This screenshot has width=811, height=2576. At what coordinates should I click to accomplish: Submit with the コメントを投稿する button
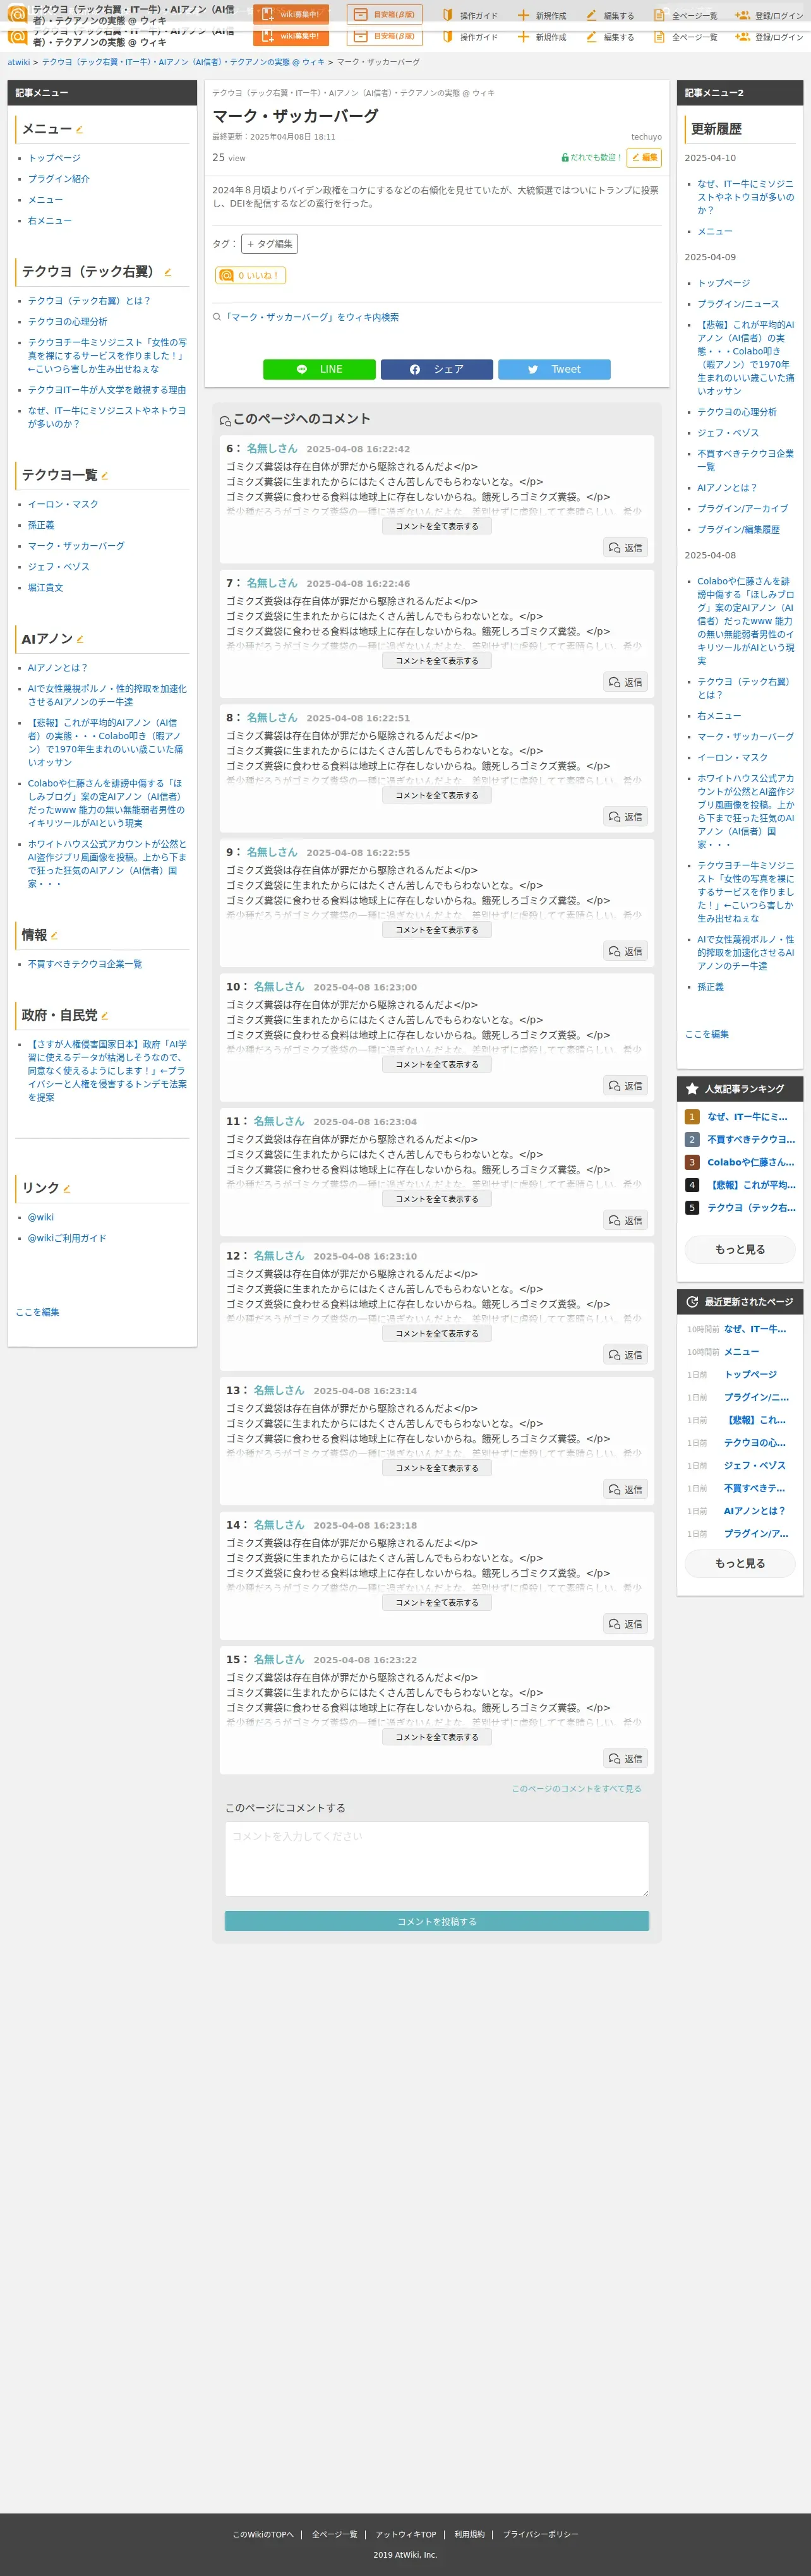pos(437,1921)
